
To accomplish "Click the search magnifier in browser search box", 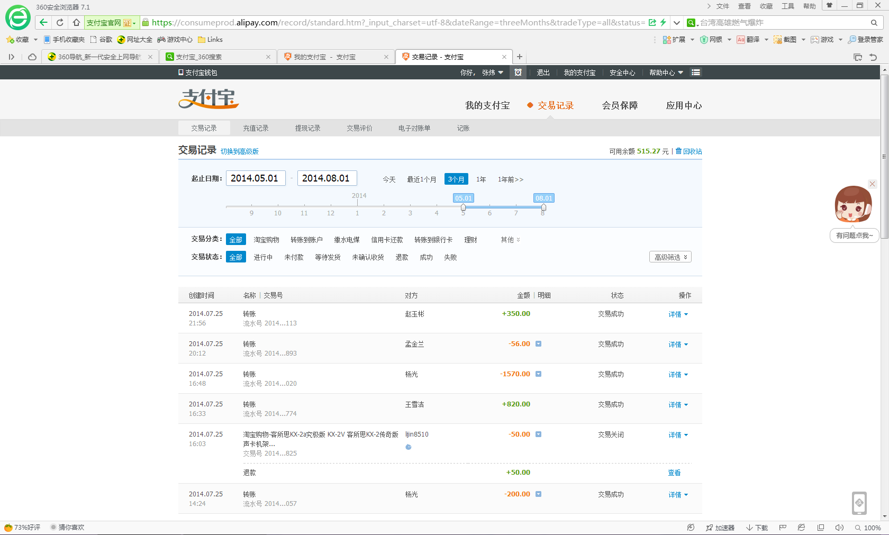I will click(x=874, y=23).
